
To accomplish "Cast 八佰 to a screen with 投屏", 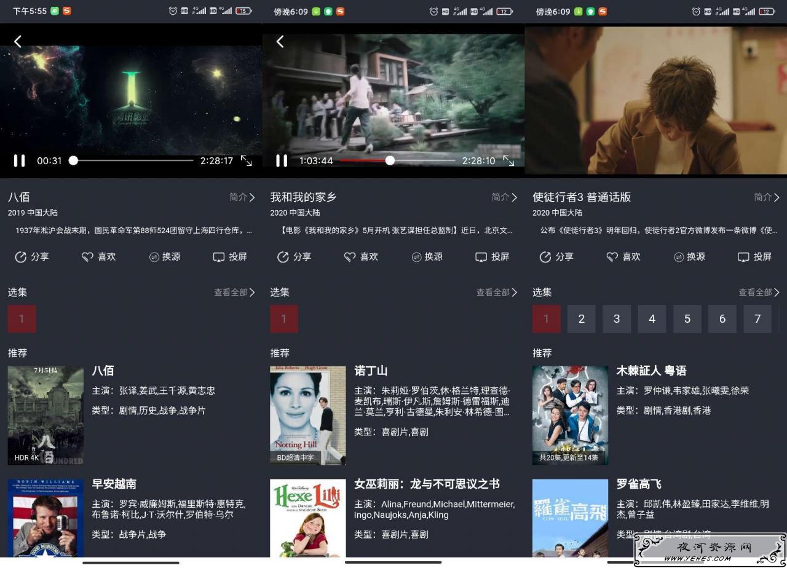I will (x=230, y=257).
